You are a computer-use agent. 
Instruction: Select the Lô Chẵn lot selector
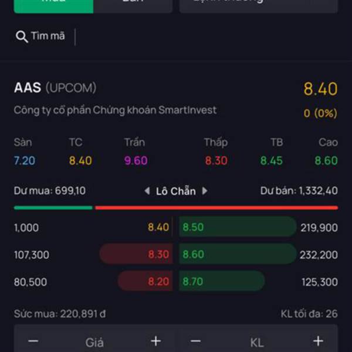tap(176, 191)
